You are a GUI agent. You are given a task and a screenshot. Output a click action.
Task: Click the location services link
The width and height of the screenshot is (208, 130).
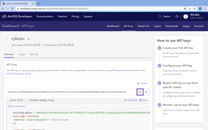pyautogui.click(x=37, y=70)
